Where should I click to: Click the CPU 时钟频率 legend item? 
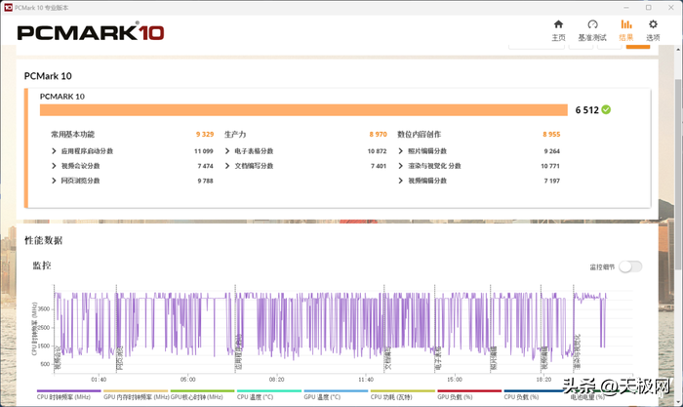[64, 397]
